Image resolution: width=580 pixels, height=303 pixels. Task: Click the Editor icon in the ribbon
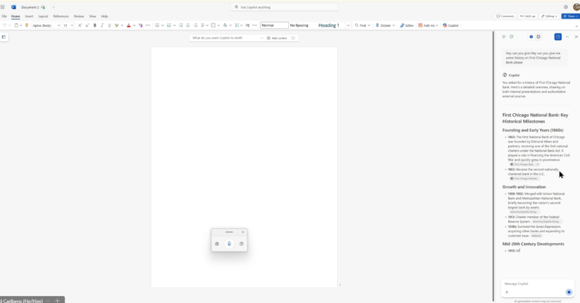(406, 25)
